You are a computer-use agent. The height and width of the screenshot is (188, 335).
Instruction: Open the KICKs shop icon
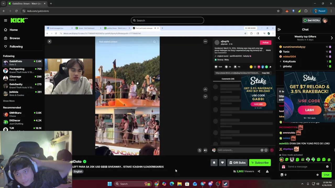coord(282,175)
